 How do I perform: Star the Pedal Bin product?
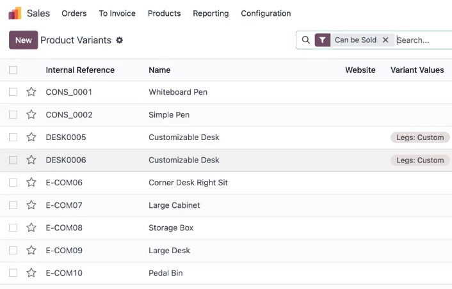click(x=31, y=273)
